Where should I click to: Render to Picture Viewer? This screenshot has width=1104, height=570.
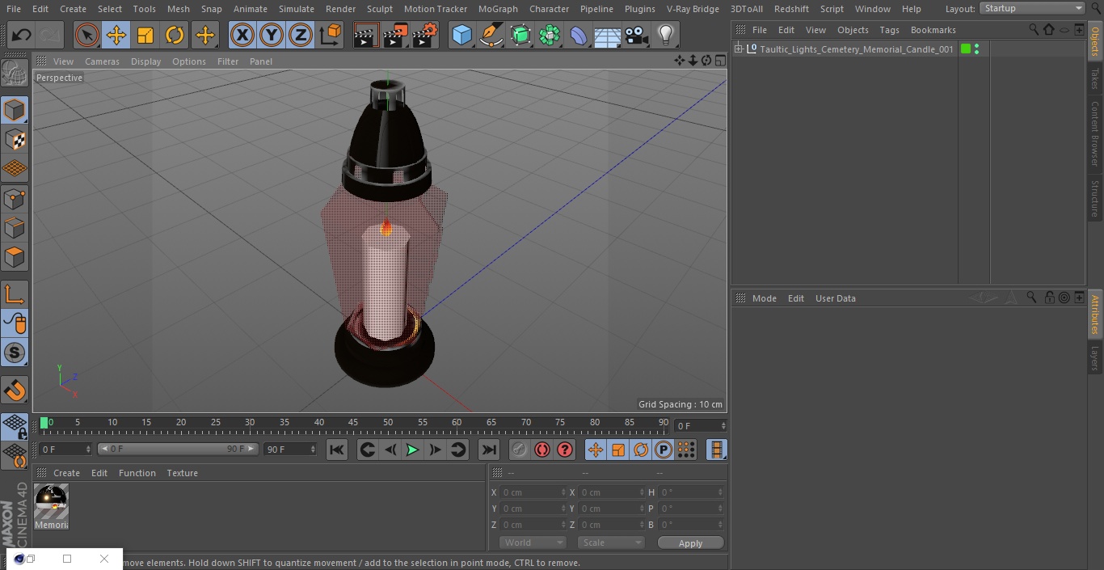(395, 36)
